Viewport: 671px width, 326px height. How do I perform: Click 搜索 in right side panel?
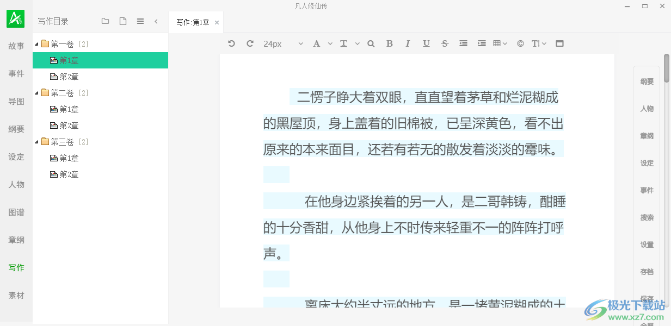coord(647,217)
